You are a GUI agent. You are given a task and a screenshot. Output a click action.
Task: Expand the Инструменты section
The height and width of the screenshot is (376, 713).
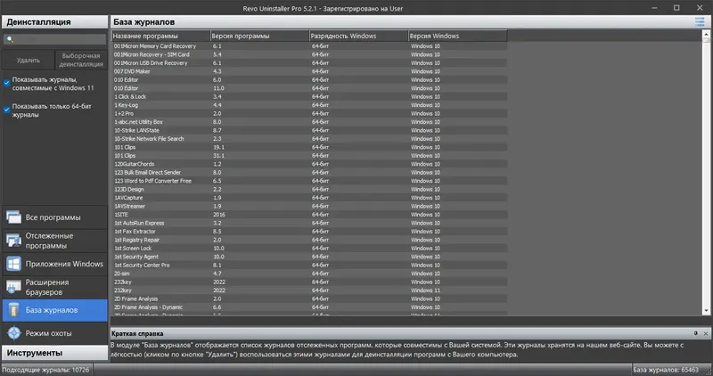[x=55, y=353]
